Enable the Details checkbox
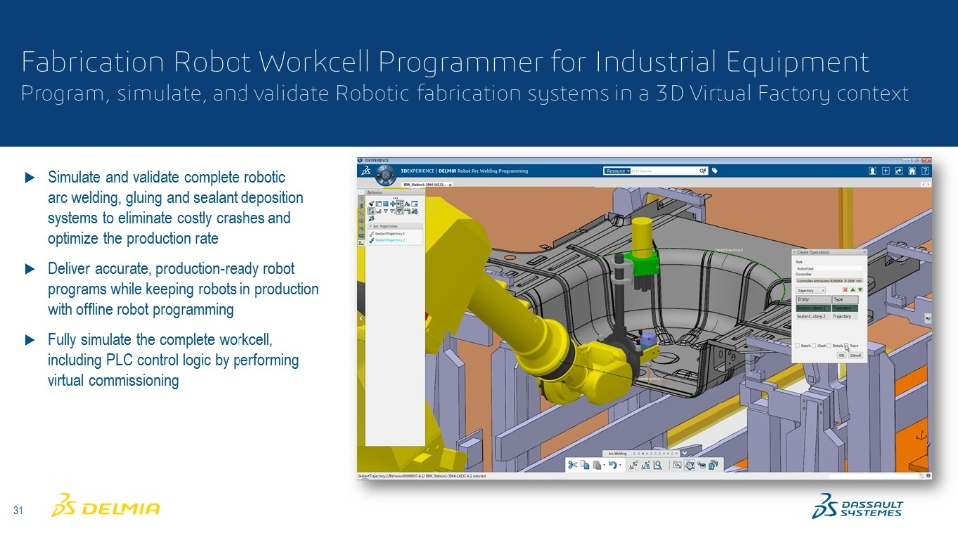The height and width of the screenshot is (538, 958). 828,346
